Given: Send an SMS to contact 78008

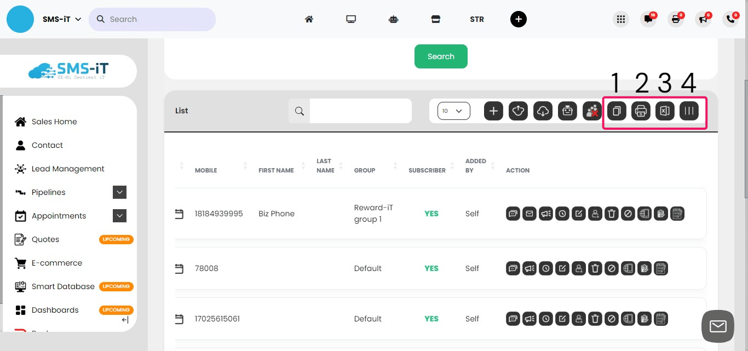Looking at the screenshot, I should tap(513, 268).
